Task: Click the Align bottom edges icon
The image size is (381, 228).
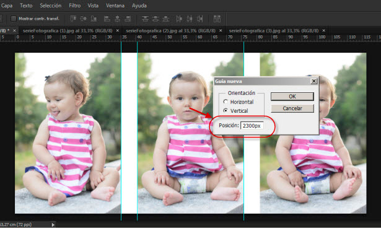Action: coord(94,19)
